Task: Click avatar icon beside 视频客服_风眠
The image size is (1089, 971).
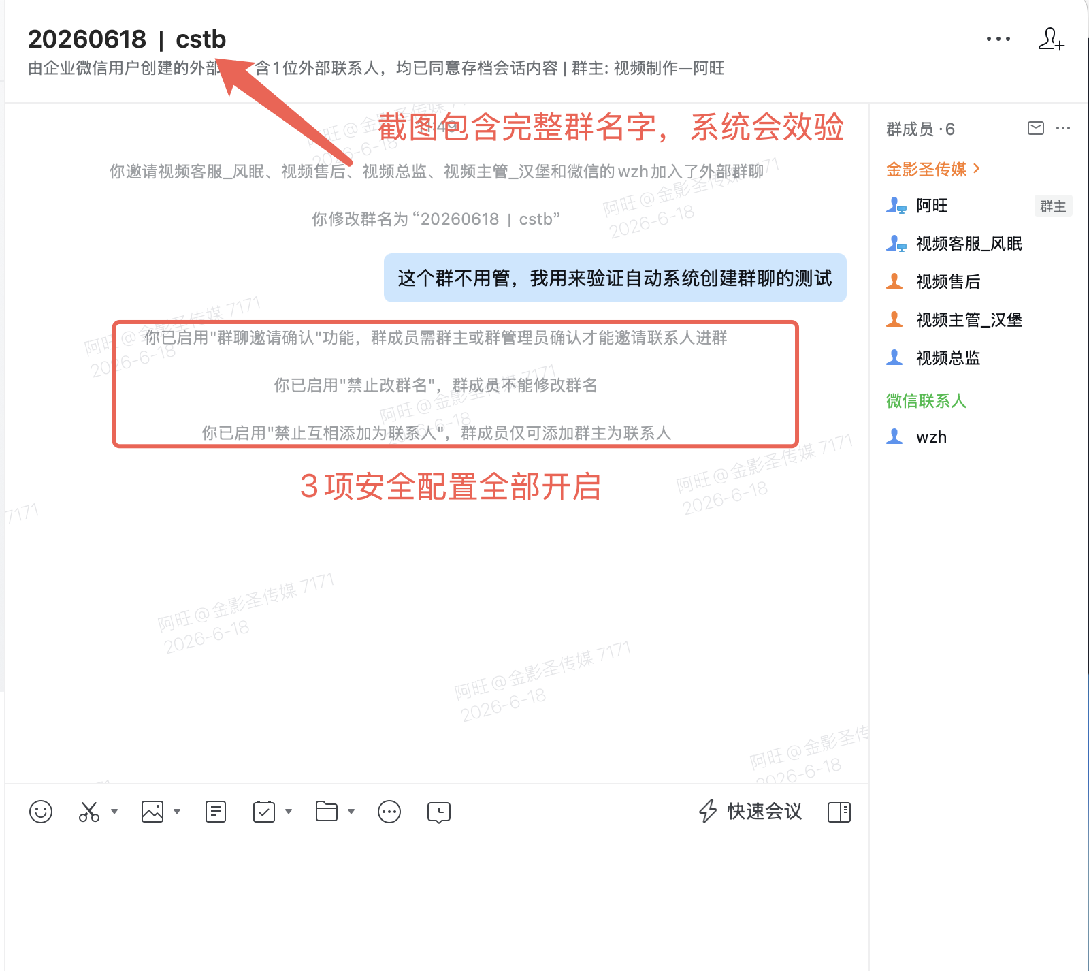Action: [896, 244]
